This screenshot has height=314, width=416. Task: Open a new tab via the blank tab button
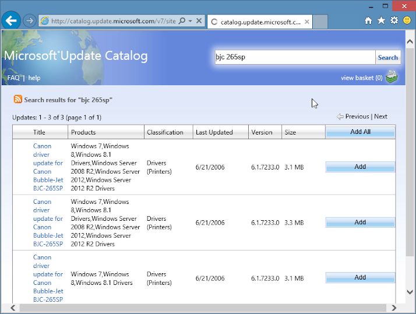point(320,22)
